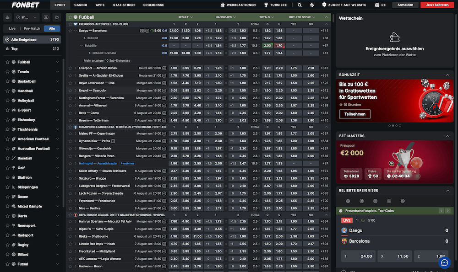
Task: Select the fourth bonus carousel dot
Action: 400,126
